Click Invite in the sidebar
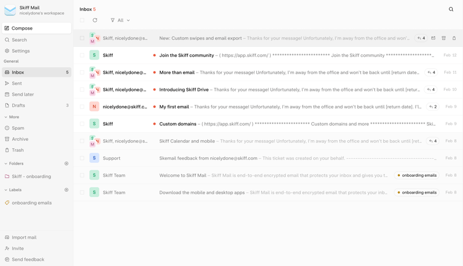463x266 pixels. 36,248
